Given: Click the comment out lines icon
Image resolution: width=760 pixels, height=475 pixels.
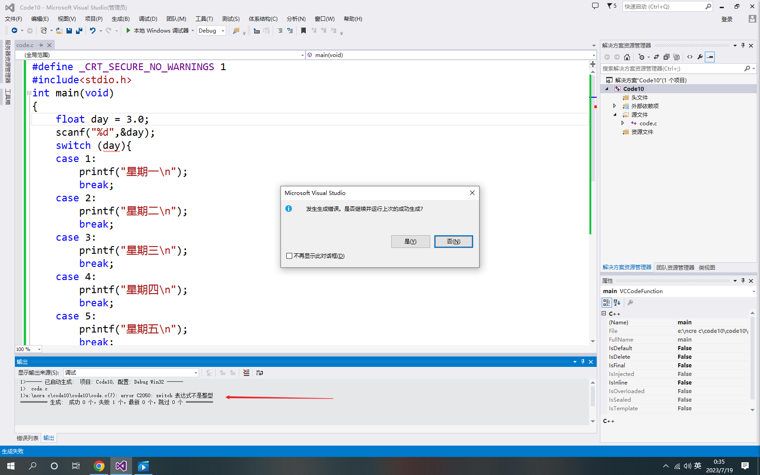Looking at the screenshot, I should [x=280, y=31].
